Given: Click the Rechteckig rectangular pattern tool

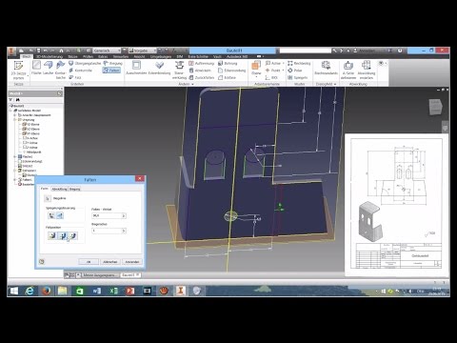Looking at the screenshot, I should pos(299,64).
